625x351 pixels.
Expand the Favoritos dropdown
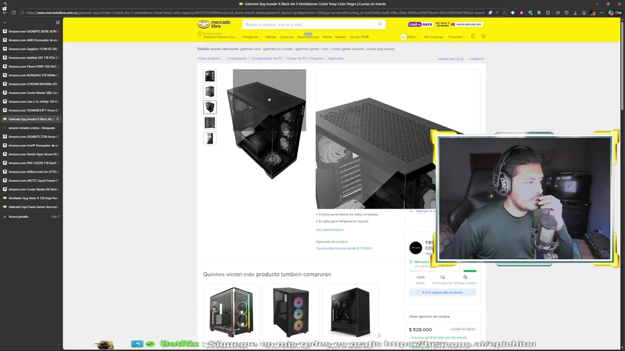pos(456,37)
